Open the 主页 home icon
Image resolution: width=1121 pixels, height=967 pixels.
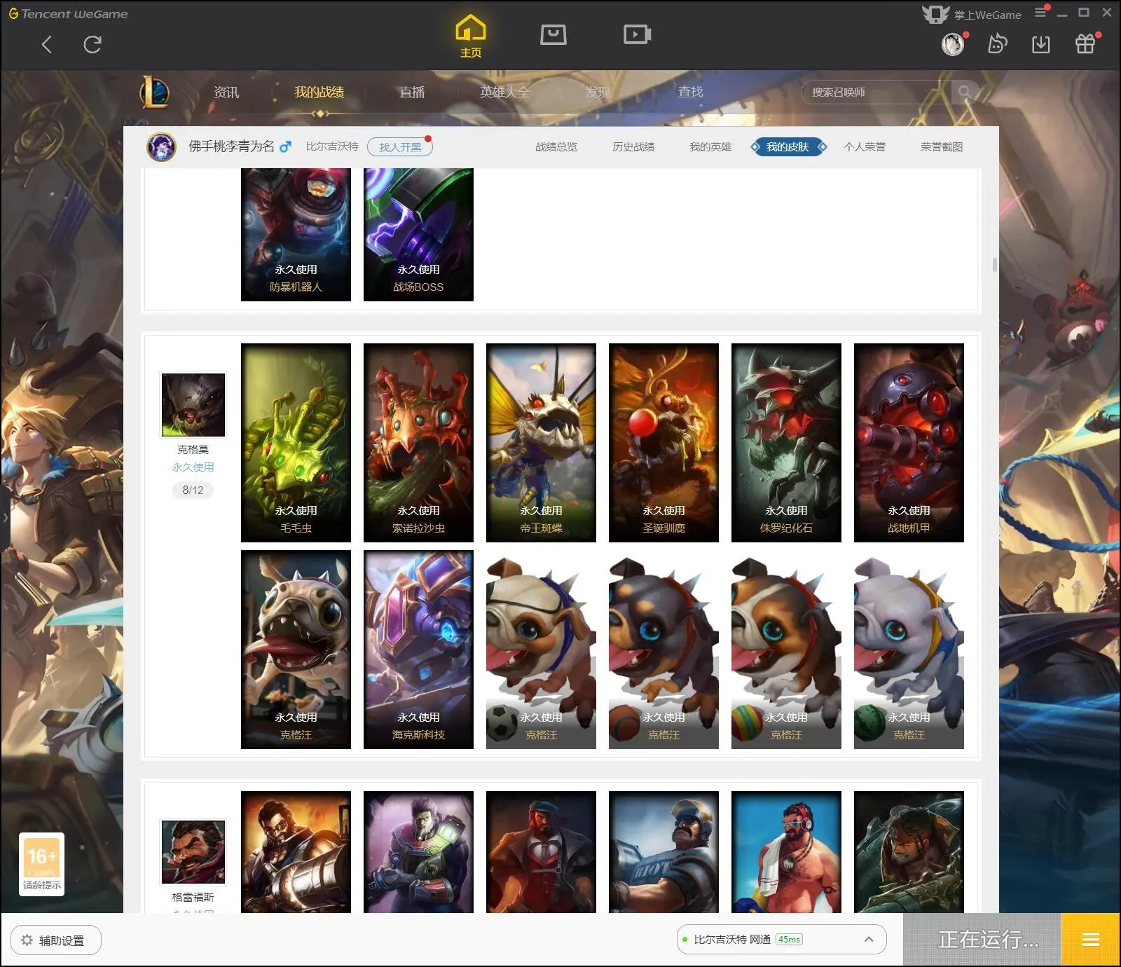click(470, 36)
